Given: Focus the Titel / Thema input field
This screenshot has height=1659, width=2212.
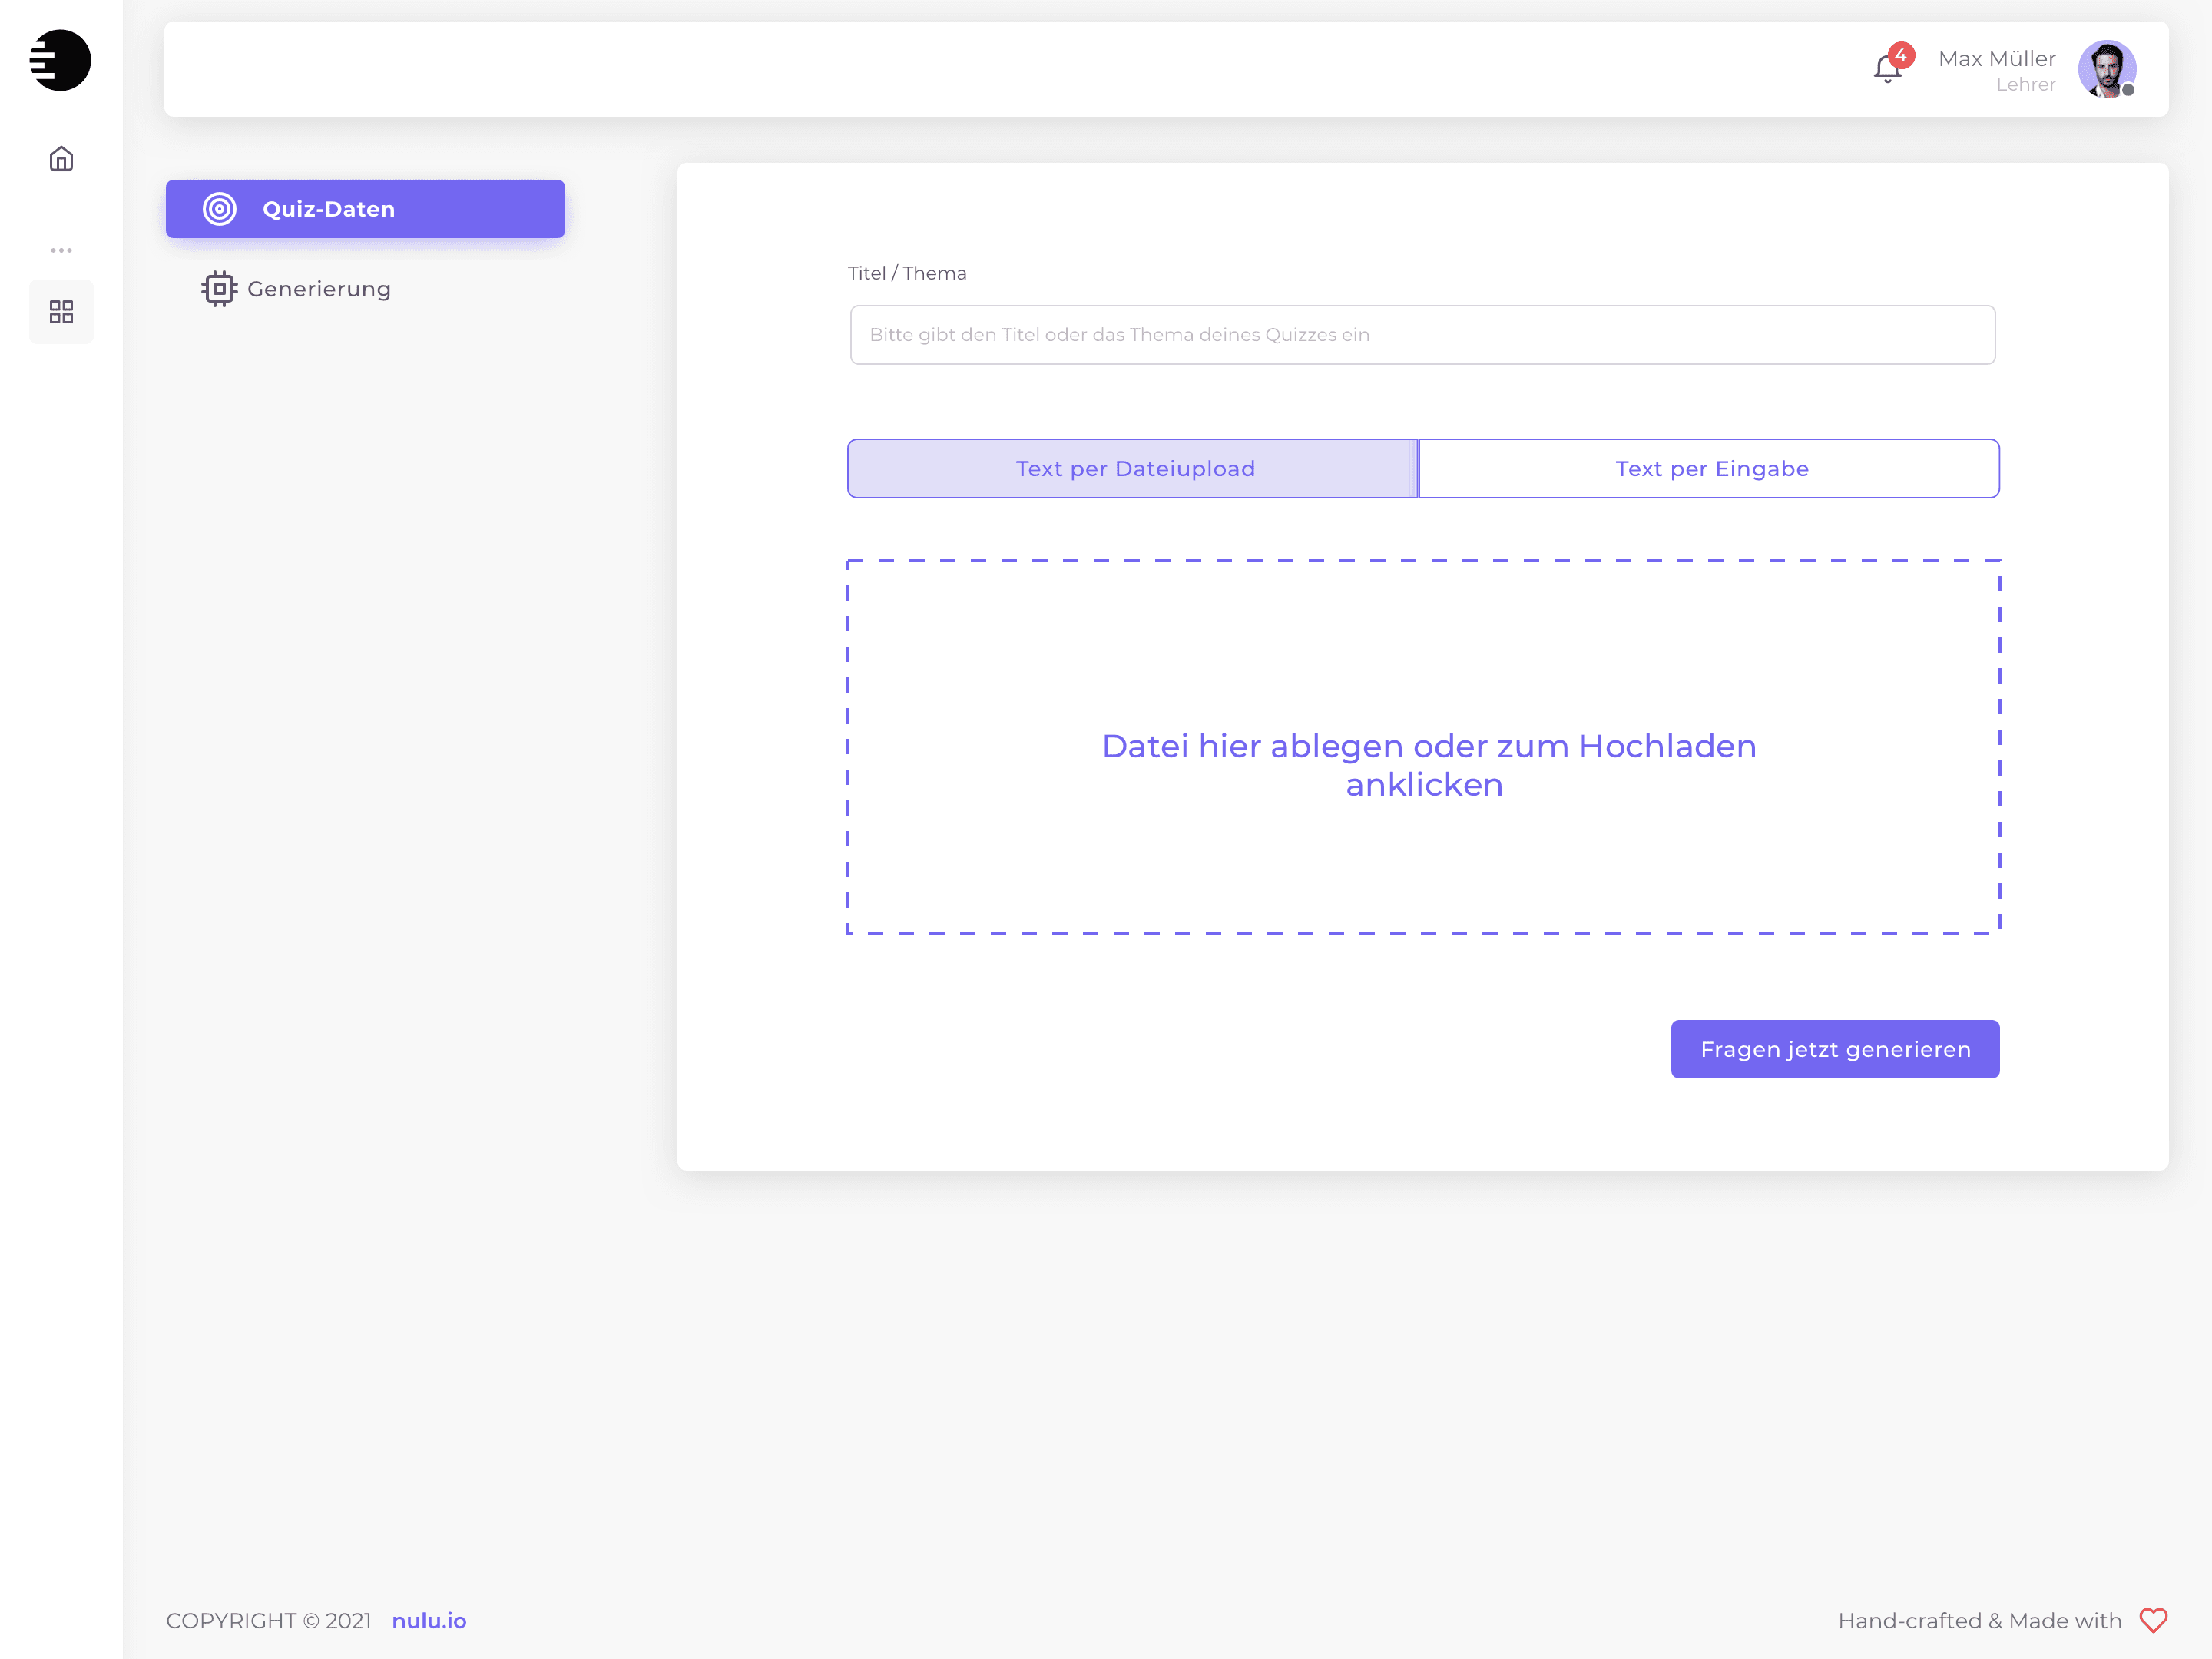Looking at the screenshot, I should point(1422,335).
